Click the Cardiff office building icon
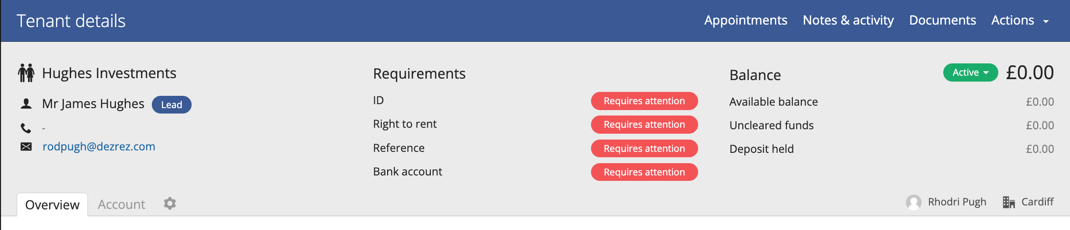1070x230 pixels. (1009, 202)
